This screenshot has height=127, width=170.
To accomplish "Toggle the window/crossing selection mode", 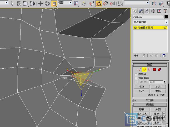I will click(33, 4).
